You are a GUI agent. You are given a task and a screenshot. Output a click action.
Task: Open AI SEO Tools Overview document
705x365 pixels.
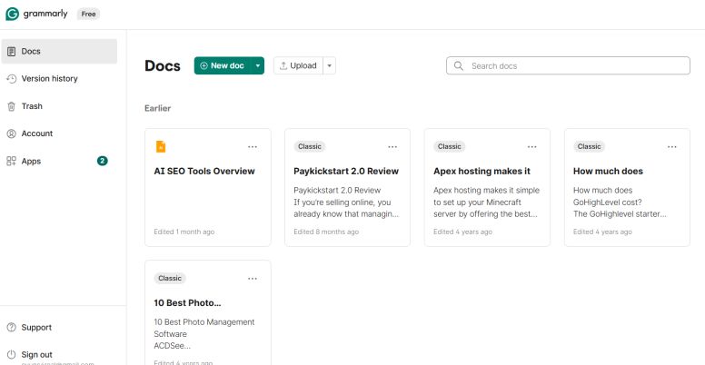pos(204,172)
